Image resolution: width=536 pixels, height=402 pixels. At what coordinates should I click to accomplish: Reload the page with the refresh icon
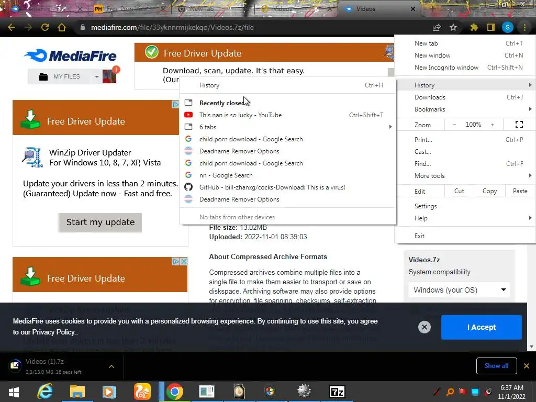tap(45, 27)
